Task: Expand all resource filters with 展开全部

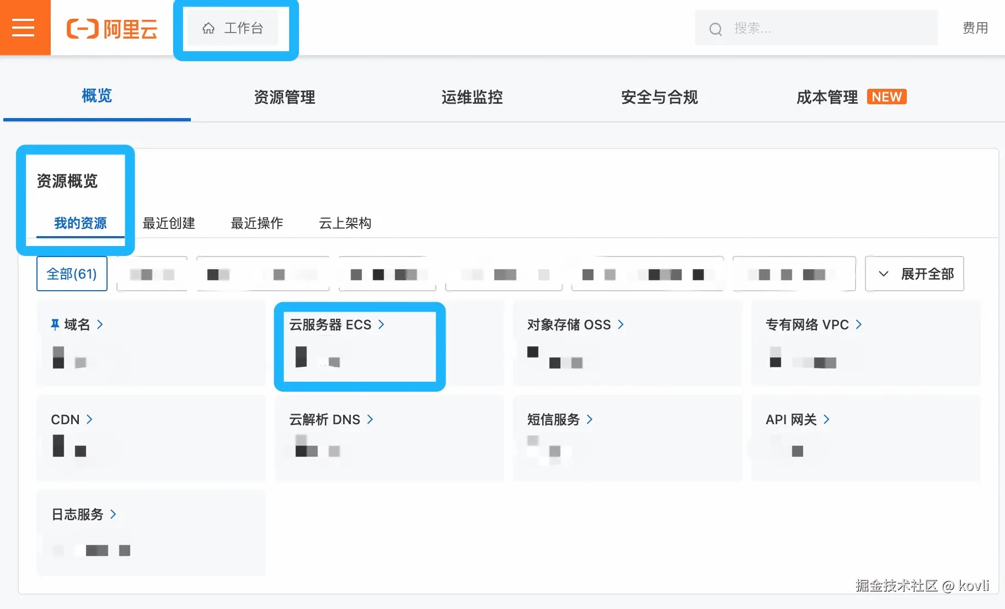Action: [x=915, y=274]
